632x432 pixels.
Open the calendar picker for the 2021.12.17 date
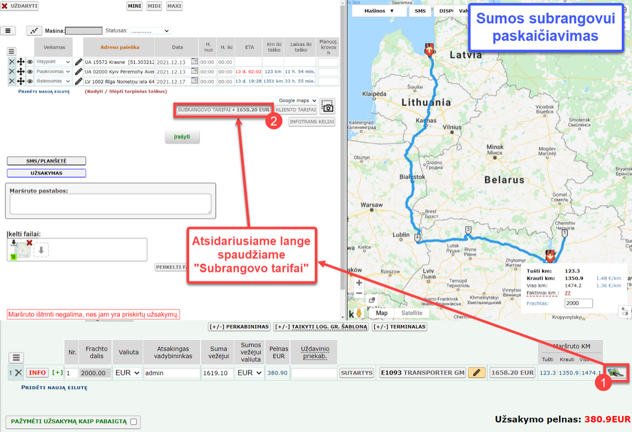[195, 81]
